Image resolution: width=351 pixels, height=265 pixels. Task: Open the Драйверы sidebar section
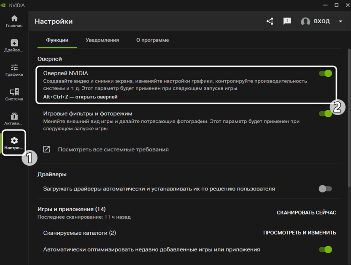[13, 46]
